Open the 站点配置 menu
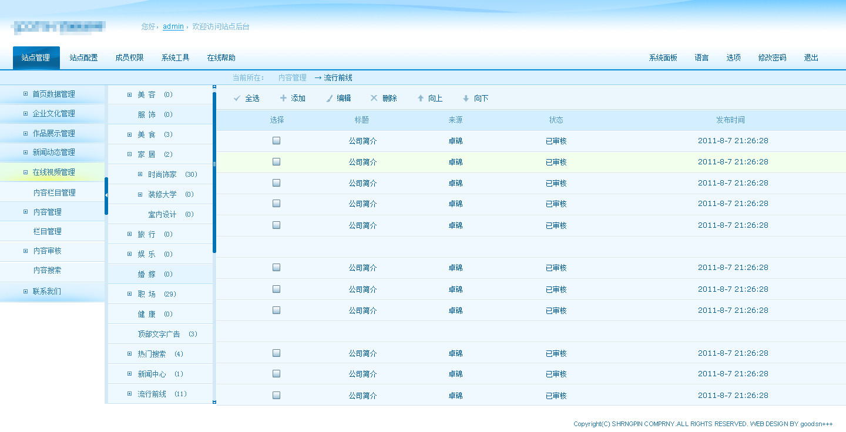The width and height of the screenshot is (846, 432). (x=83, y=58)
